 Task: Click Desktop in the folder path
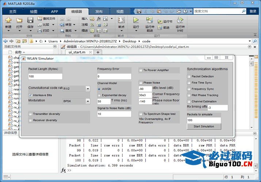(129, 41)
